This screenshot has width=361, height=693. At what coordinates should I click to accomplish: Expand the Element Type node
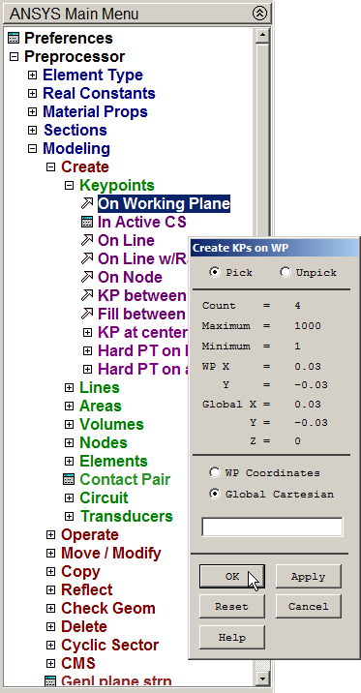pyautogui.click(x=32, y=75)
